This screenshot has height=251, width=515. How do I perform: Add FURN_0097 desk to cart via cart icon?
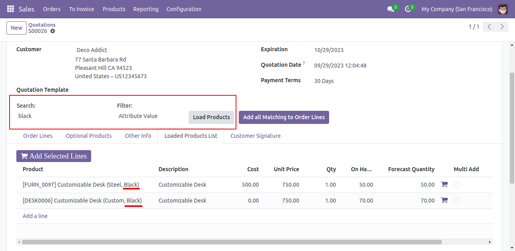(x=445, y=184)
